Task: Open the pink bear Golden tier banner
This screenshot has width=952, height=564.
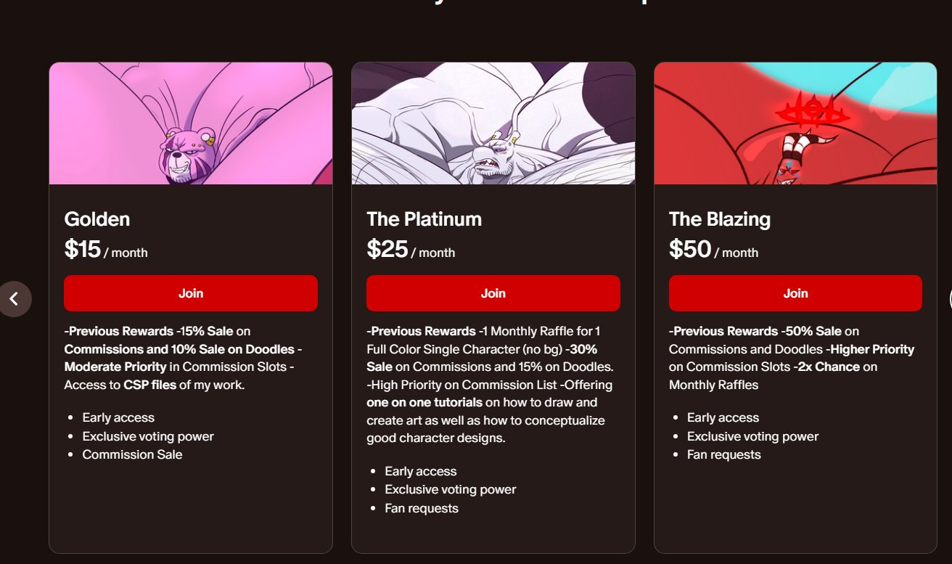Action: [191, 123]
